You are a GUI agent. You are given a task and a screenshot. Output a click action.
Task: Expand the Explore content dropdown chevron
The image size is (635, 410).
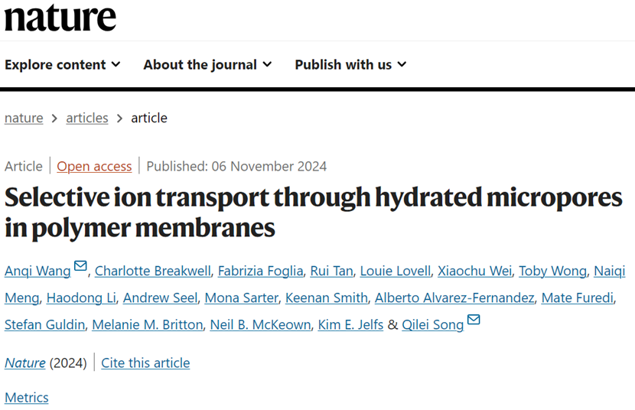click(x=116, y=64)
